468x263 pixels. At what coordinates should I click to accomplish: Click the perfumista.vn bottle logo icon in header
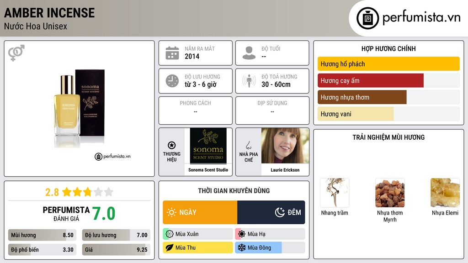[x=368, y=18]
